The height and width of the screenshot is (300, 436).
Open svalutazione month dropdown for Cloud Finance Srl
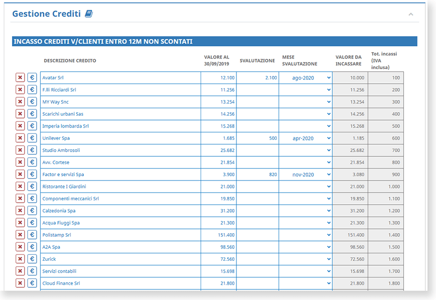[306, 283]
